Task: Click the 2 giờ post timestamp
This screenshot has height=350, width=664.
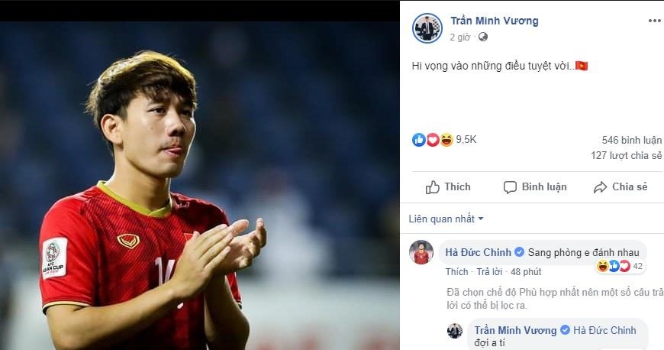Action: (x=459, y=37)
